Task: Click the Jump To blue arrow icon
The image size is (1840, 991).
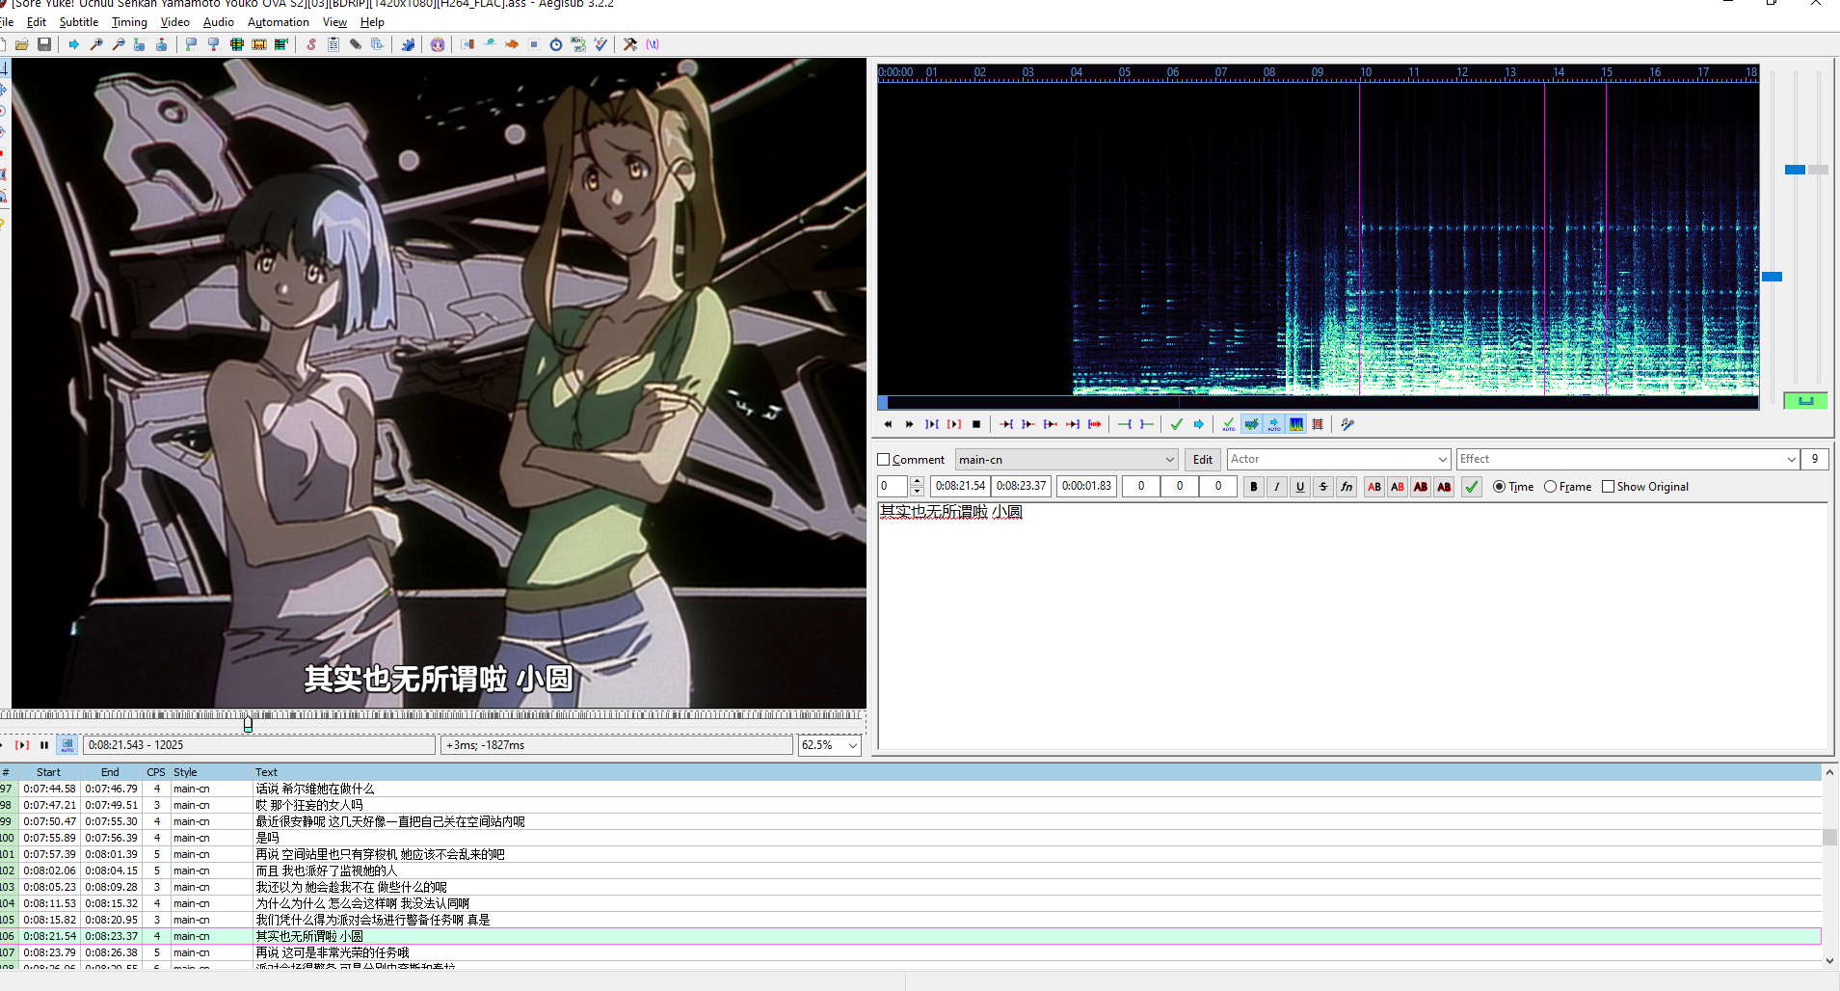Action: (74, 44)
